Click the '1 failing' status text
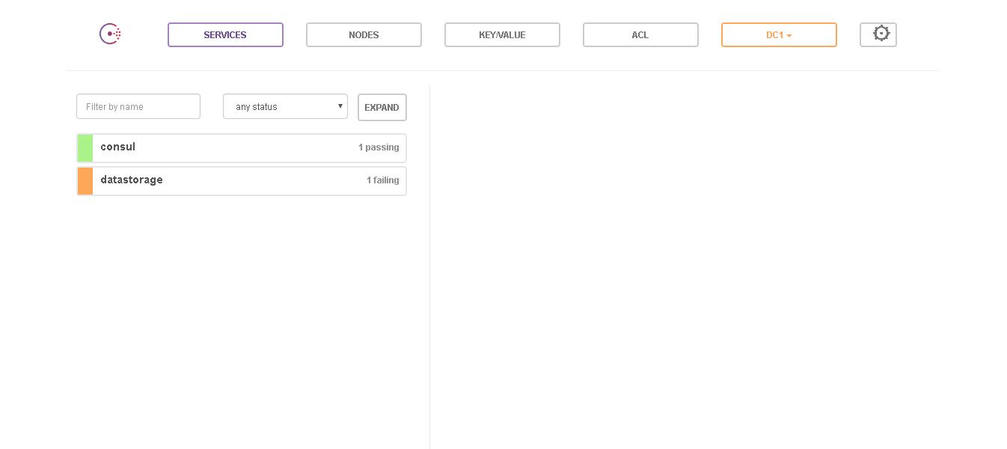 click(x=382, y=180)
